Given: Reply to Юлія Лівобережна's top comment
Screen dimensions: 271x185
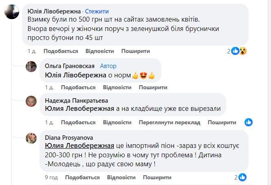Looking at the screenshot, I should tap(99, 51).
